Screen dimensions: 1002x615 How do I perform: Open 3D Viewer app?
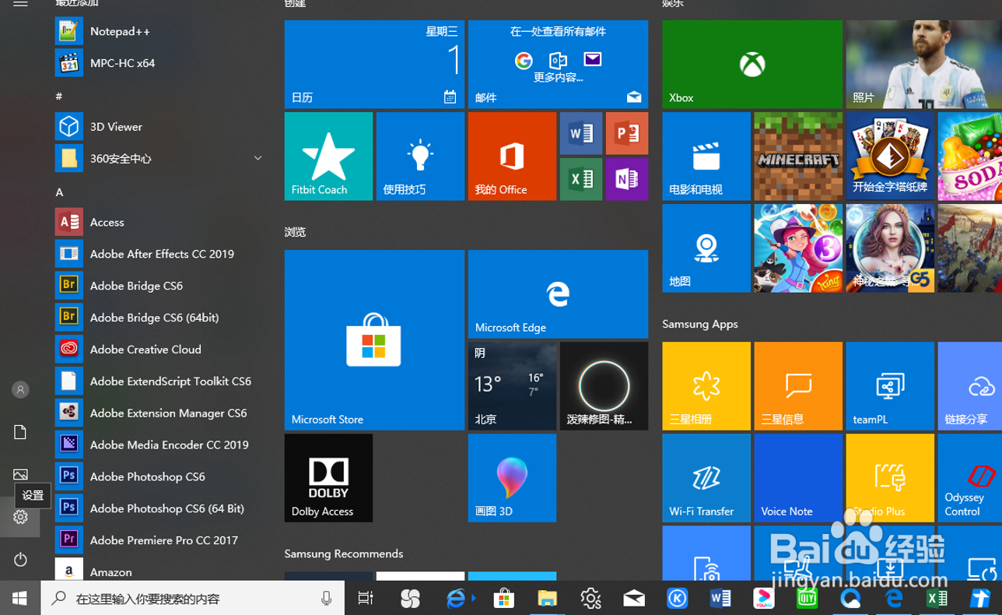(159, 126)
